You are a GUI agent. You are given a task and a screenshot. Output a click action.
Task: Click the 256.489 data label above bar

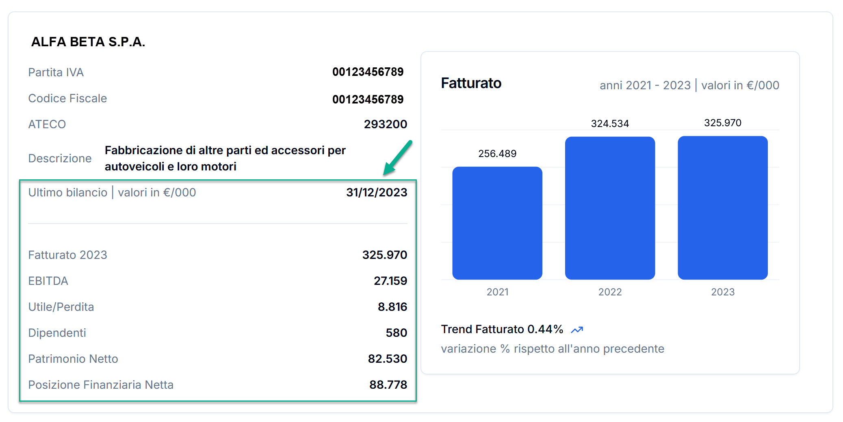(x=497, y=154)
